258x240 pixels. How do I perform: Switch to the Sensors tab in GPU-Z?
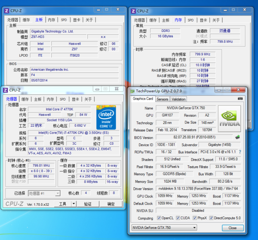(x=162, y=99)
